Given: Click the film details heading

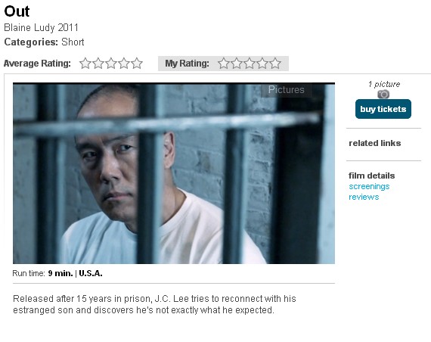Looking at the screenshot, I should pos(371,176).
